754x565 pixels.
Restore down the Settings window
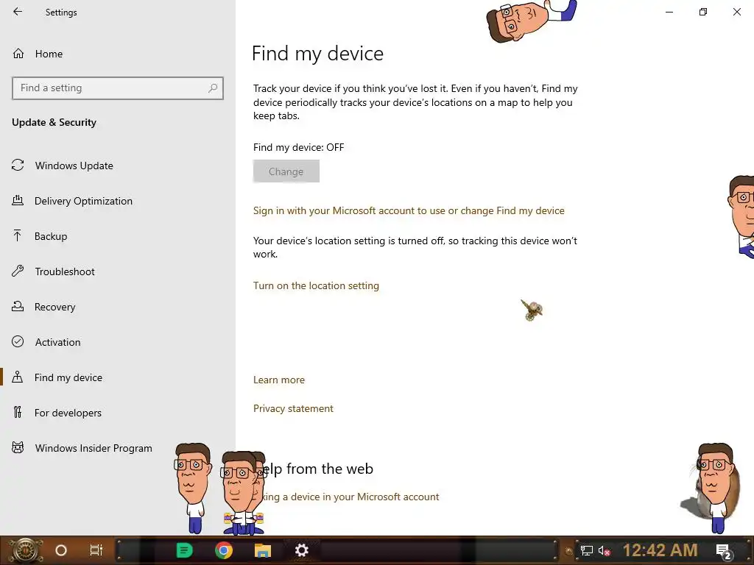click(703, 12)
